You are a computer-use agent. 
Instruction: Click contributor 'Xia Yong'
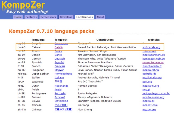(x=83, y=105)
